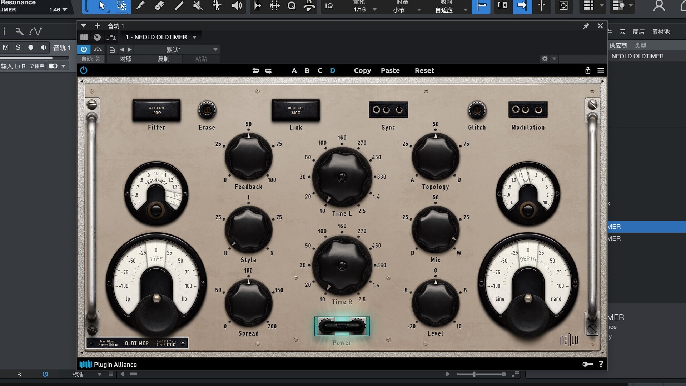Click the lock icon in plugin toolbar
This screenshot has height=386, width=686.
pos(588,70)
